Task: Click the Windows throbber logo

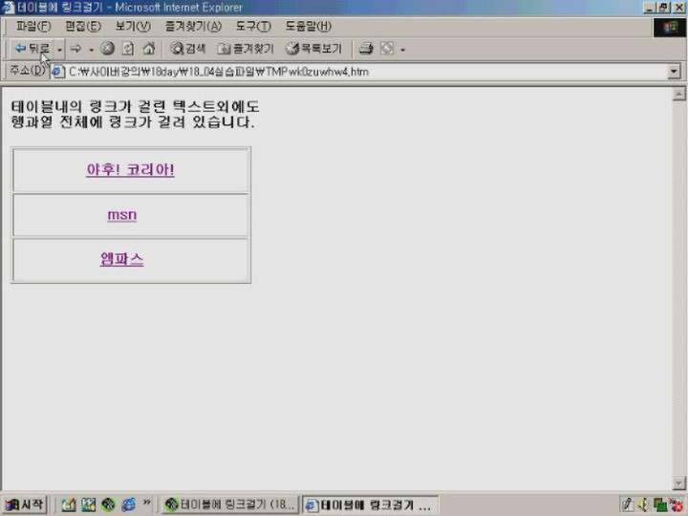Action: click(670, 27)
